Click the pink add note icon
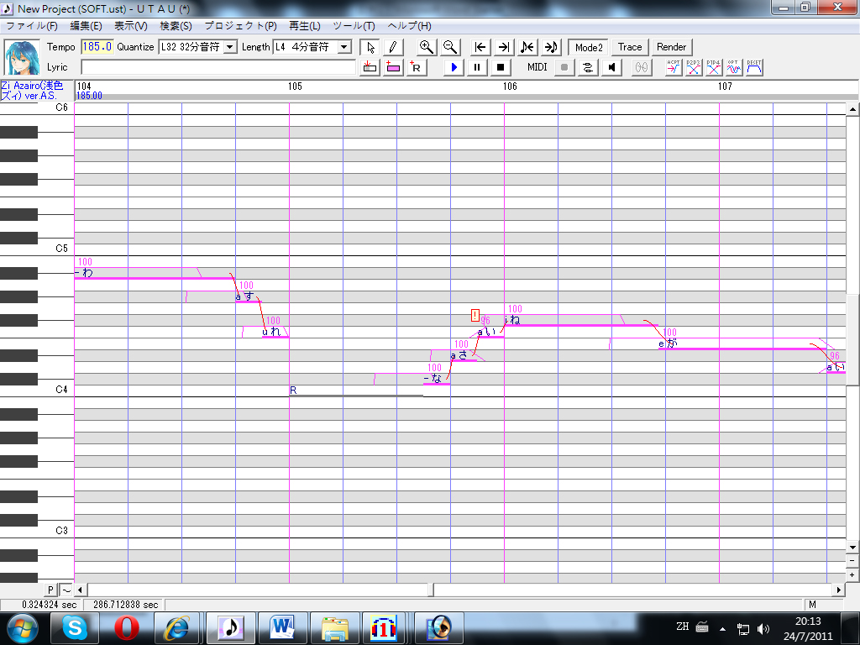The width and height of the screenshot is (860, 645). coord(393,67)
